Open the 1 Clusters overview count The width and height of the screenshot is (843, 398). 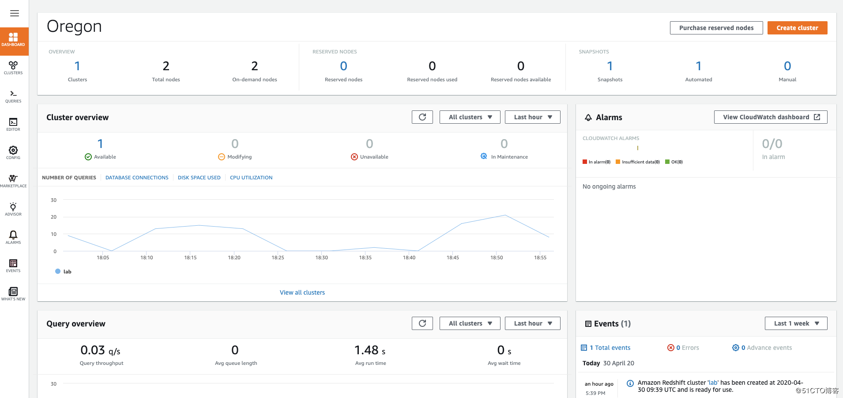[77, 66]
